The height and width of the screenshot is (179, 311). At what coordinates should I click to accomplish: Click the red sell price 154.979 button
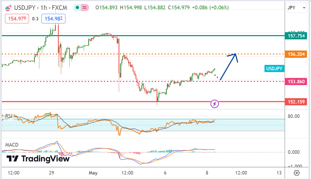click(x=17, y=19)
